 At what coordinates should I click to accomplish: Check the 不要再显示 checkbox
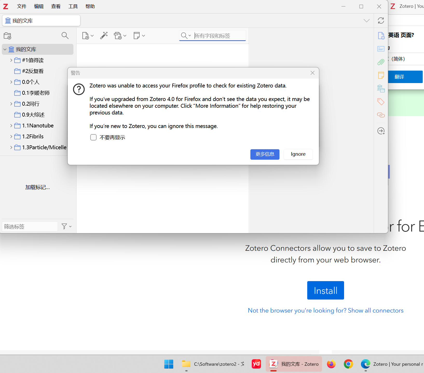[93, 137]
